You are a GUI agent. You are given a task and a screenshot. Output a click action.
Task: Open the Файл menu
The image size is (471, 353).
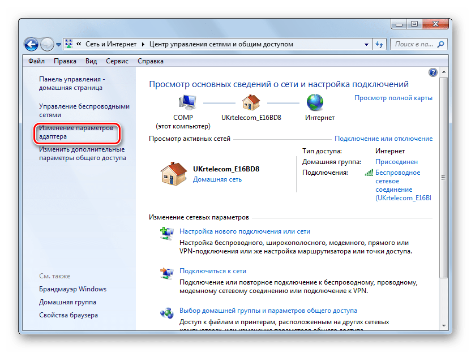click(x=36, y=61)
